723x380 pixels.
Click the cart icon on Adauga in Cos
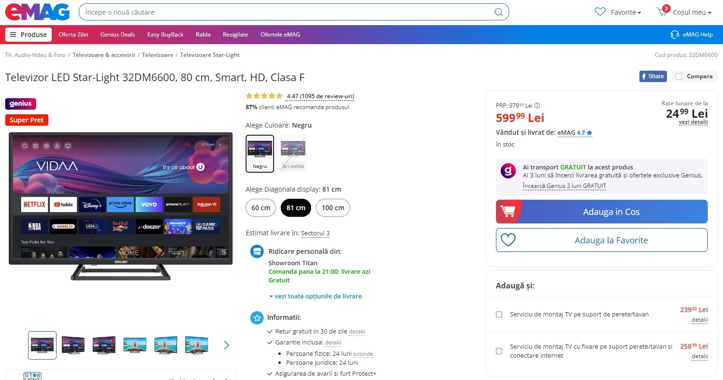508,212
